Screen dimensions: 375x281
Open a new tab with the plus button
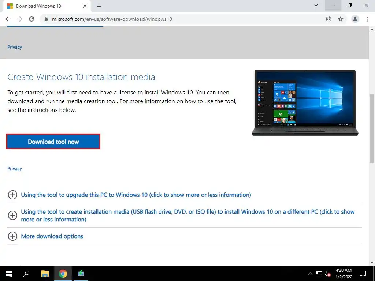click(99, 6)
